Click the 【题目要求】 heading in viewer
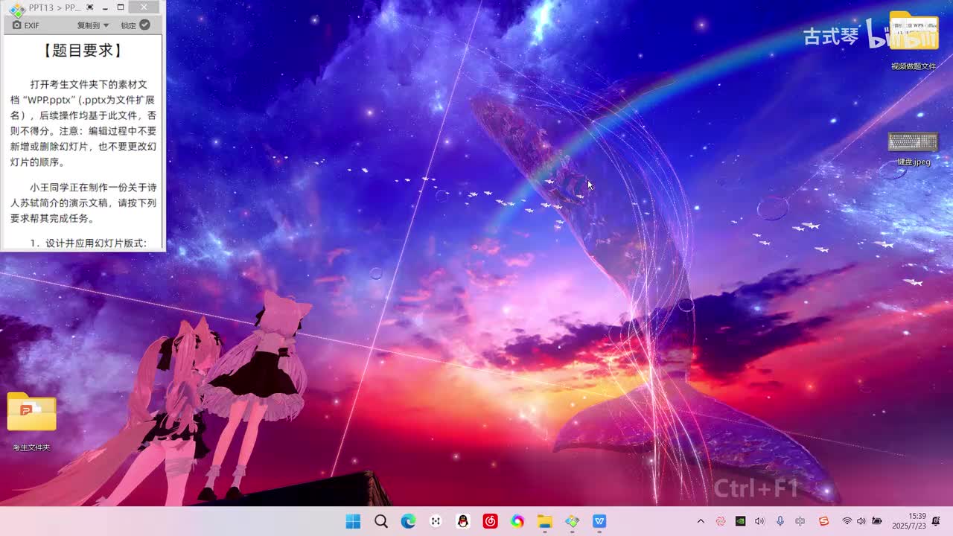The width and height of the screenshot is (953, 536). tap(83, 50)
